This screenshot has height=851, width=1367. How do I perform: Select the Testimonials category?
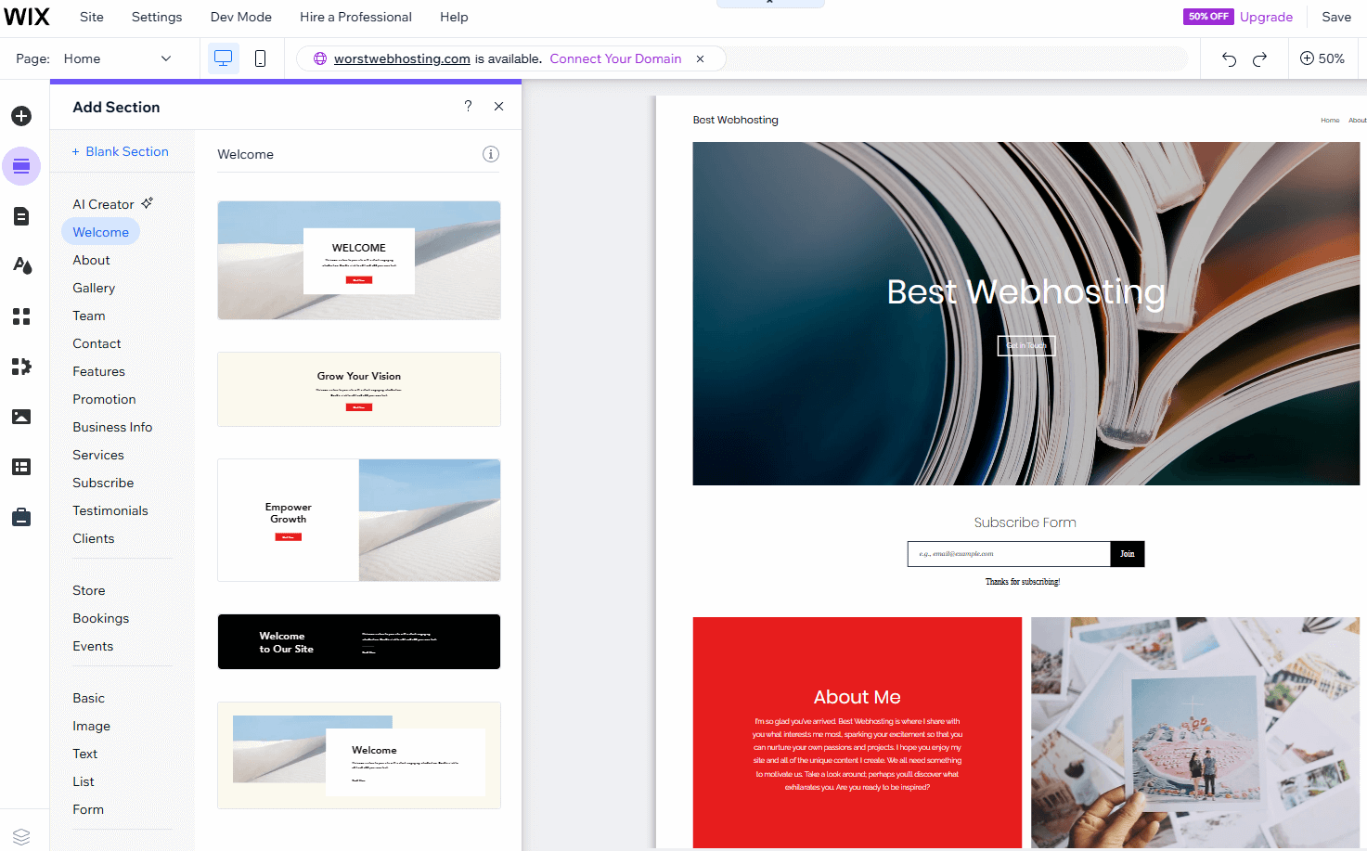110,510
